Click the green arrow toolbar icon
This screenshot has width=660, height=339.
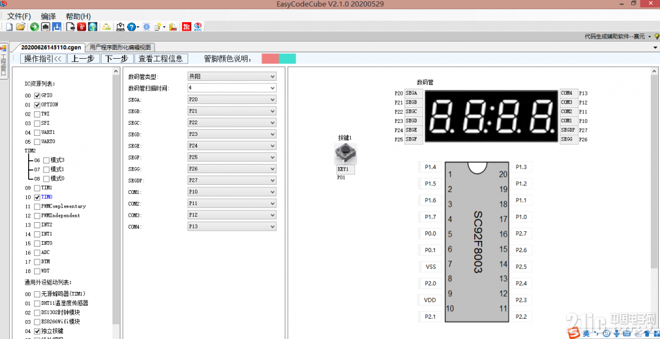(x=34, y=27)
